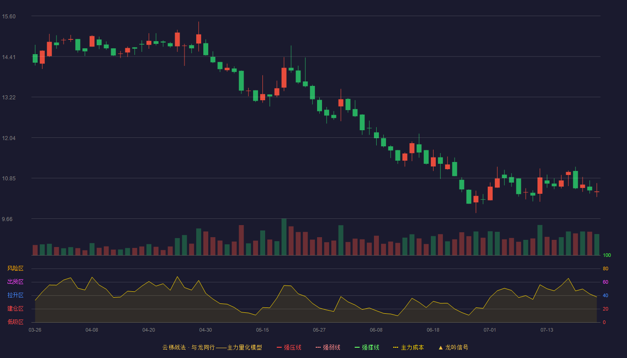The height and width of the screenshot is (358, 627).
Task: Click the 05-27 date label
Action: click(x=319, y=330)
